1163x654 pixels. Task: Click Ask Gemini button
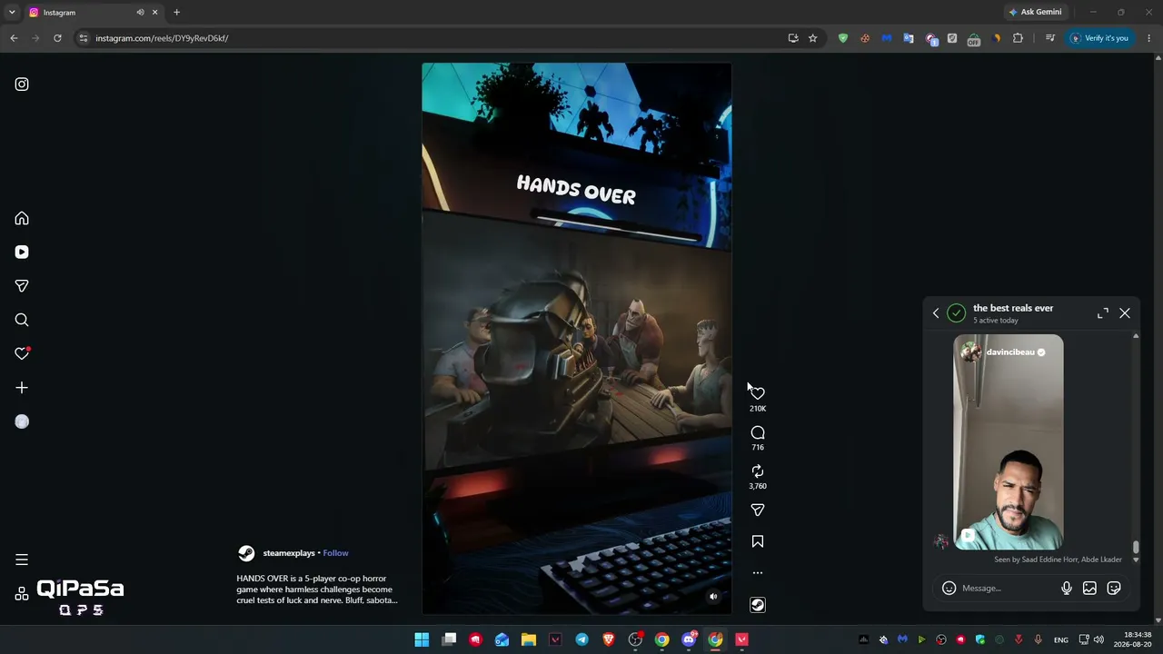click(1035, 13)
